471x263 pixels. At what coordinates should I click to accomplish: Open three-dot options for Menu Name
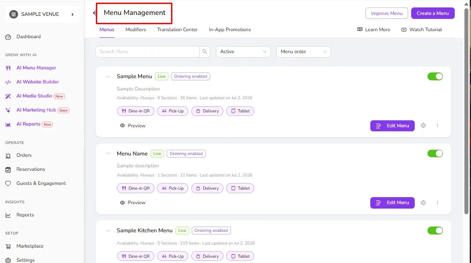click(437, 203)
